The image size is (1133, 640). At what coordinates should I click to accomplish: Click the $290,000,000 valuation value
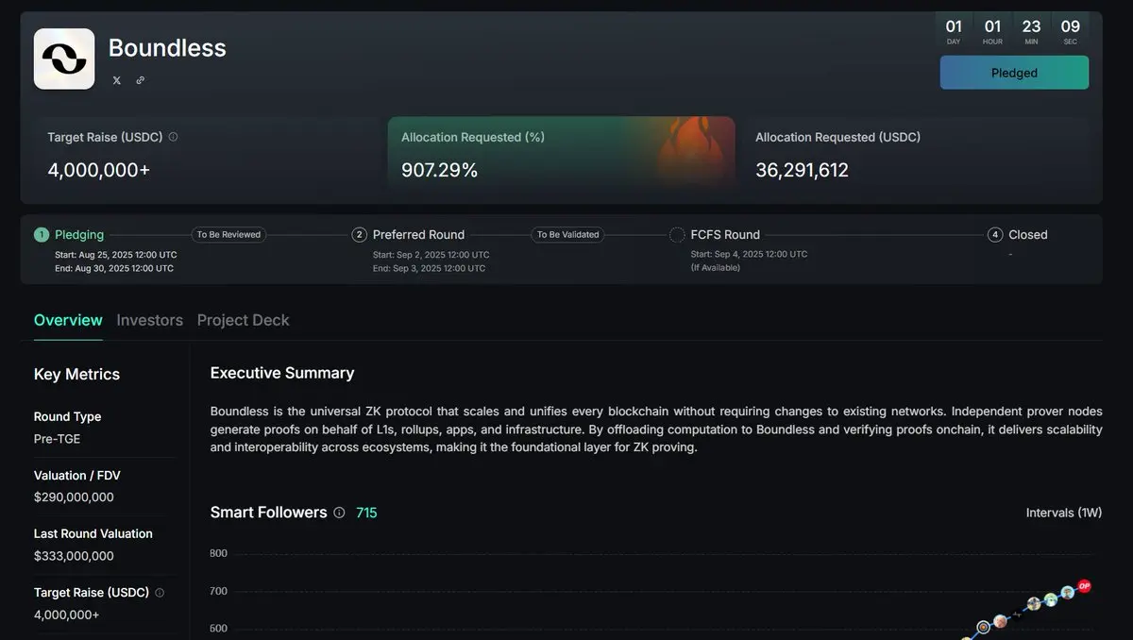pos(74,497)
